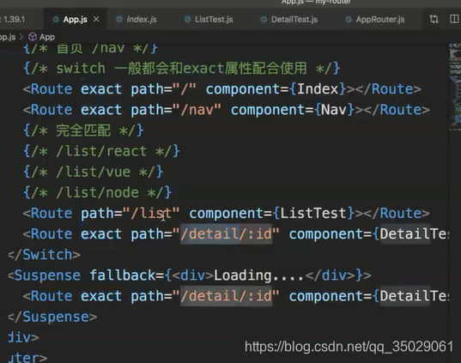Viewport: 461px width, 363px height.
Task: Click the '/list/vue' comment line
Action: click(94, 172)
